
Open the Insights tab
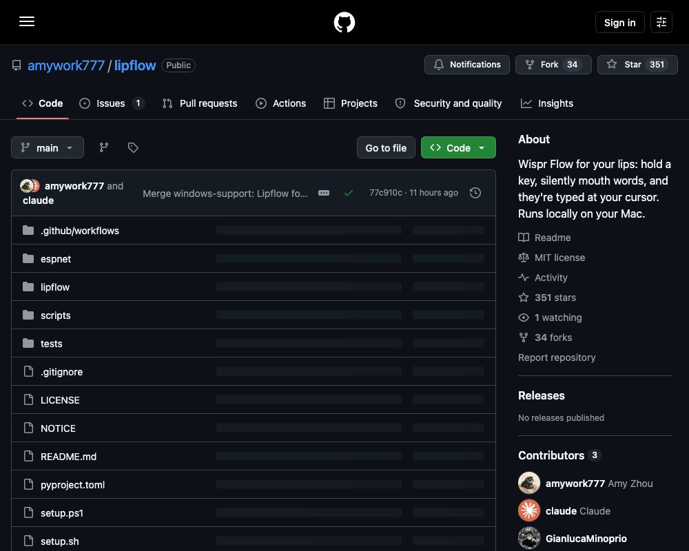pyautogui.click(x=546, y=103)
